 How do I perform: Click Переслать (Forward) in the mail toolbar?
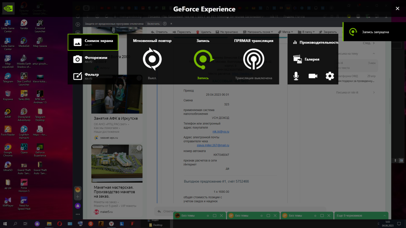point(182,32)
